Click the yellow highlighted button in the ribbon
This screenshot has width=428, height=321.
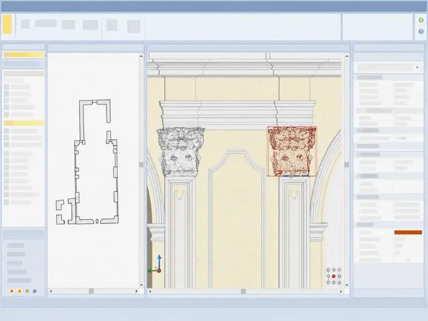[7, 24]
